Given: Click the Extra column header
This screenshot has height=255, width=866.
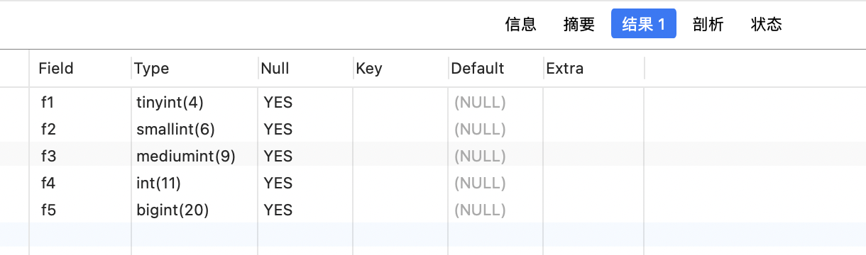Looking at the screenshot, I should click(x=593, y=69).
